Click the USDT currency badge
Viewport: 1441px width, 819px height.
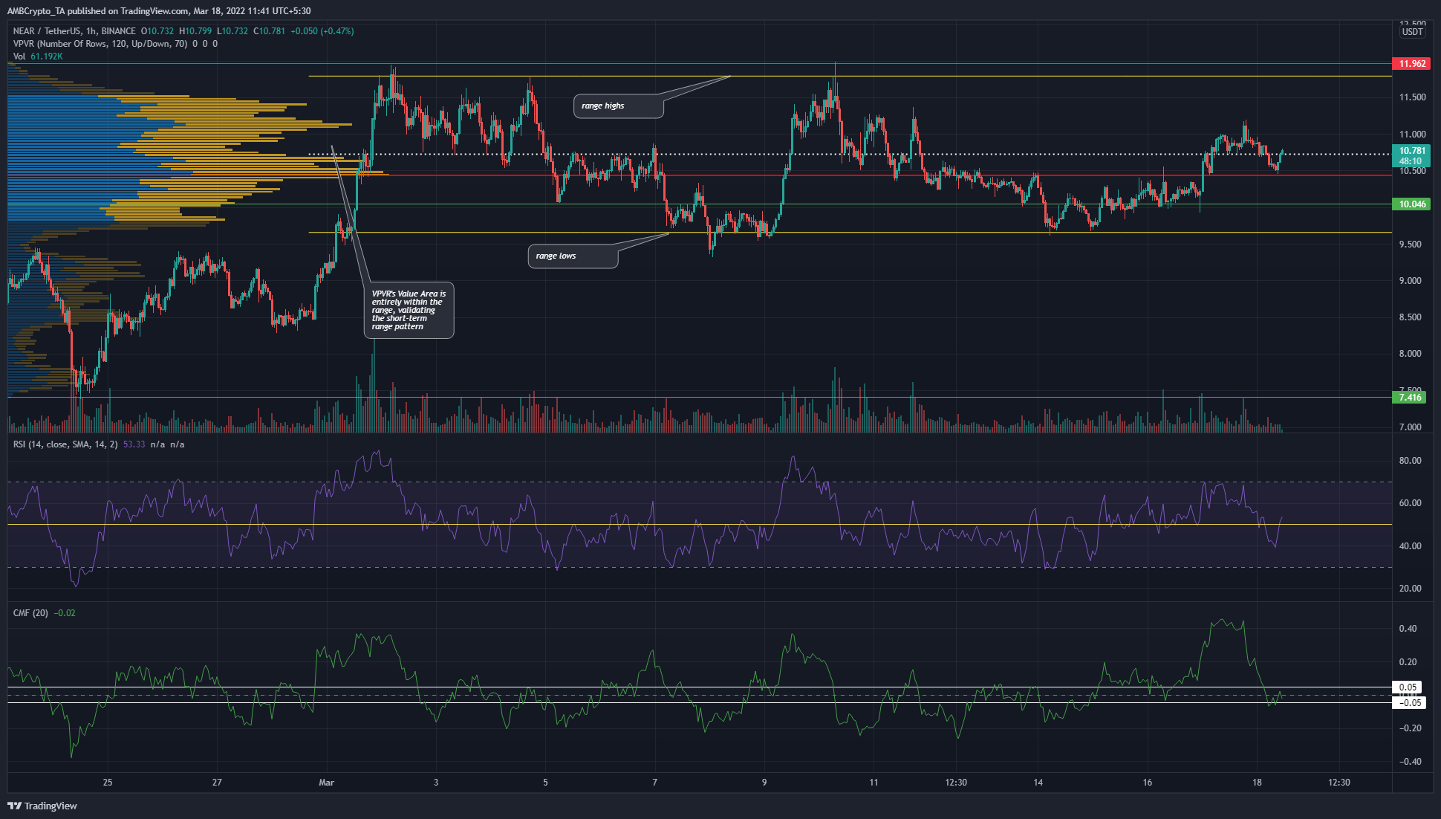(x=1411, y=32)
